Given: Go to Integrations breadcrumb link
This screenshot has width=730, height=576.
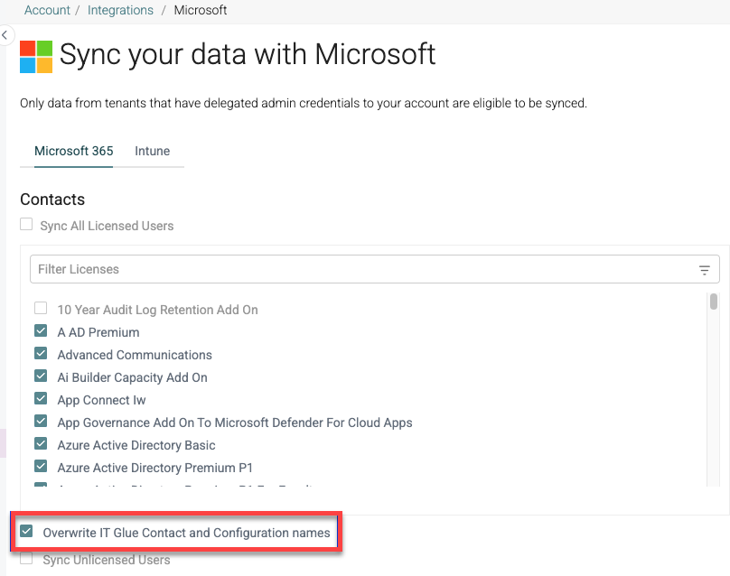Looking at the screenshot, I should click(x=120, y=11).
